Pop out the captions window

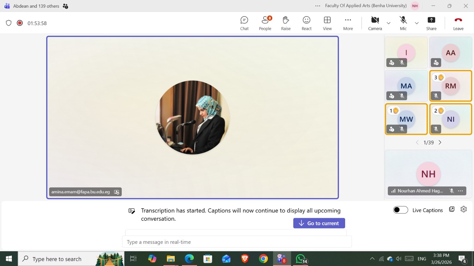(451, 209)
